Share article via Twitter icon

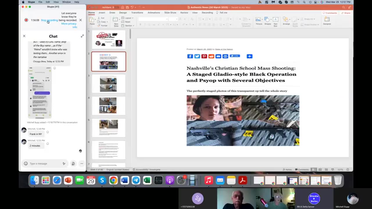[x=197, y=56]
